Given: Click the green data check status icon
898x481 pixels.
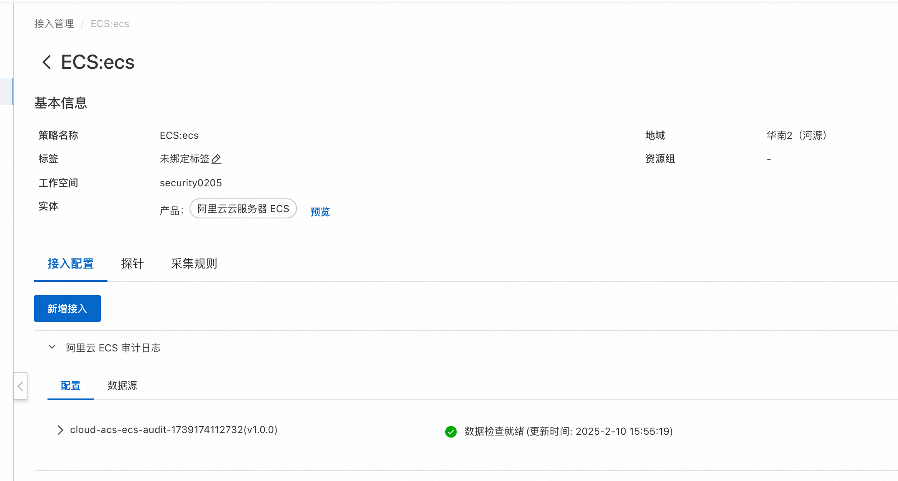Looking at the screenshot, I should (x=451, y=431).
